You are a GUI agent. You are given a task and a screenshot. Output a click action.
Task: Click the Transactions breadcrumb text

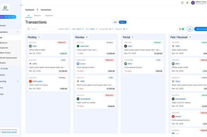tap(46, 10)
